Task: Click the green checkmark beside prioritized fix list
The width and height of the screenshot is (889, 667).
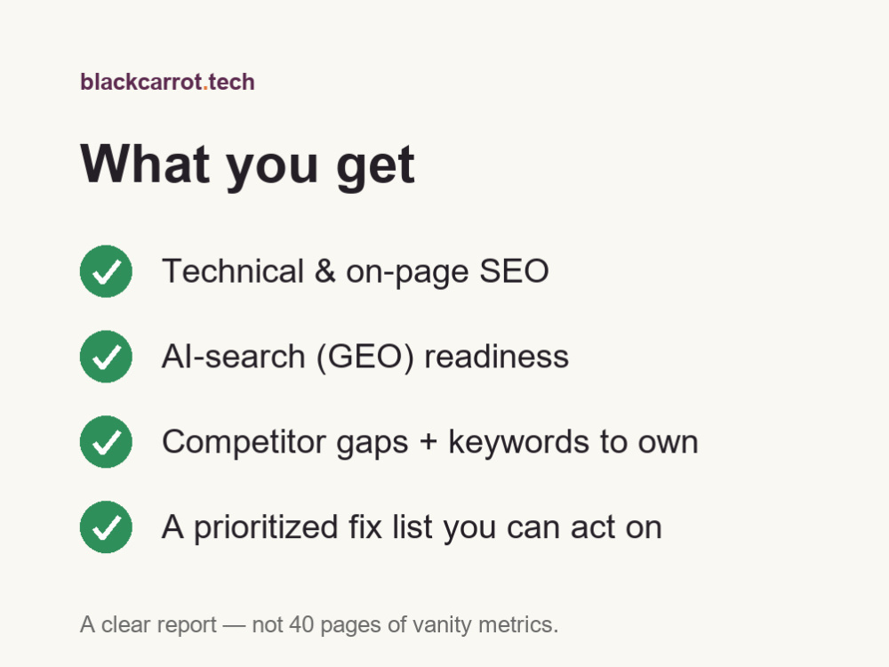Action: click(106, 526)
